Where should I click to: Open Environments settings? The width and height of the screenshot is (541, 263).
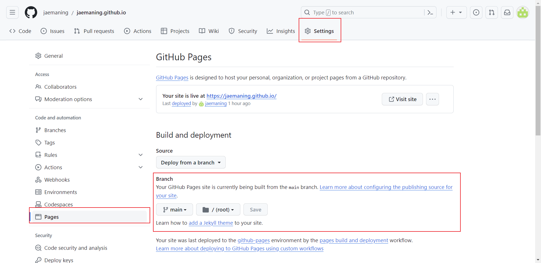coord(89,192)
